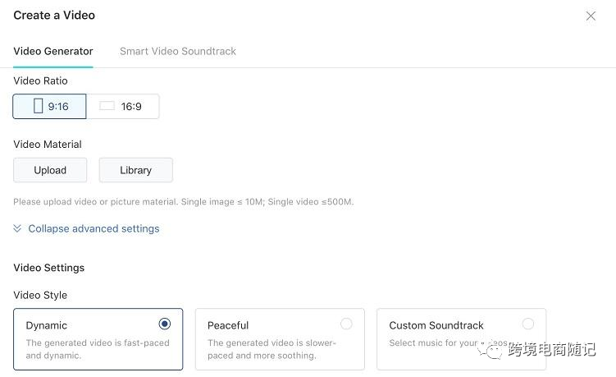Select the 16:9 ratio label

[x=131, y=106]
